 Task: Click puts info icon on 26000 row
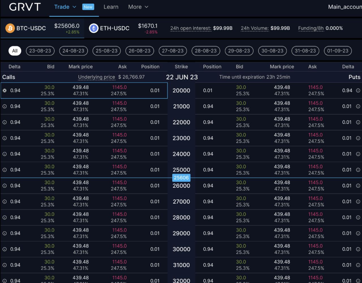pyautogui.click(x=358, y=186)
